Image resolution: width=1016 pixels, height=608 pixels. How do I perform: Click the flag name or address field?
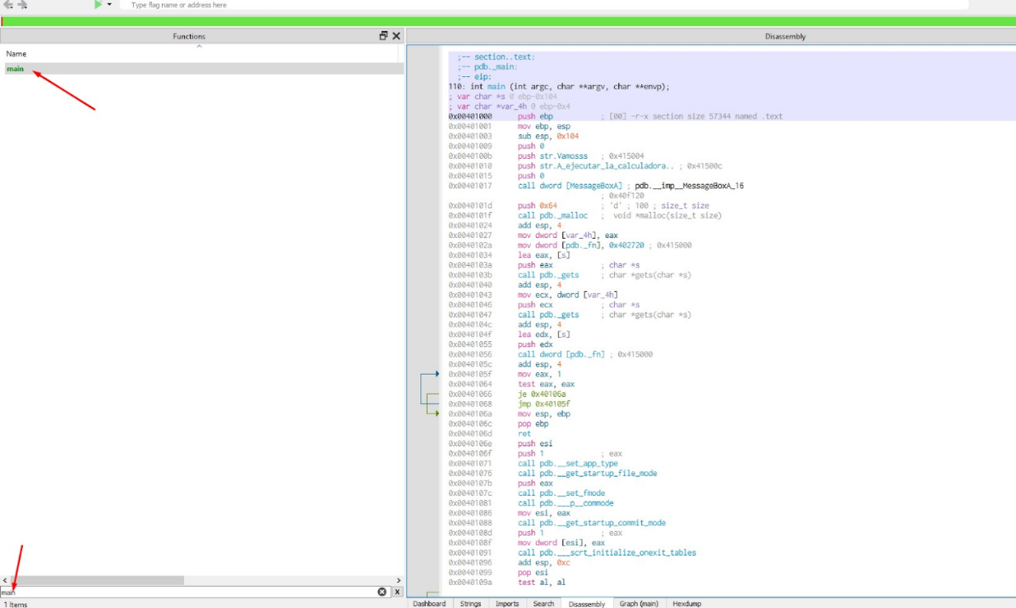pyautogui.click(x=544, y=4)
